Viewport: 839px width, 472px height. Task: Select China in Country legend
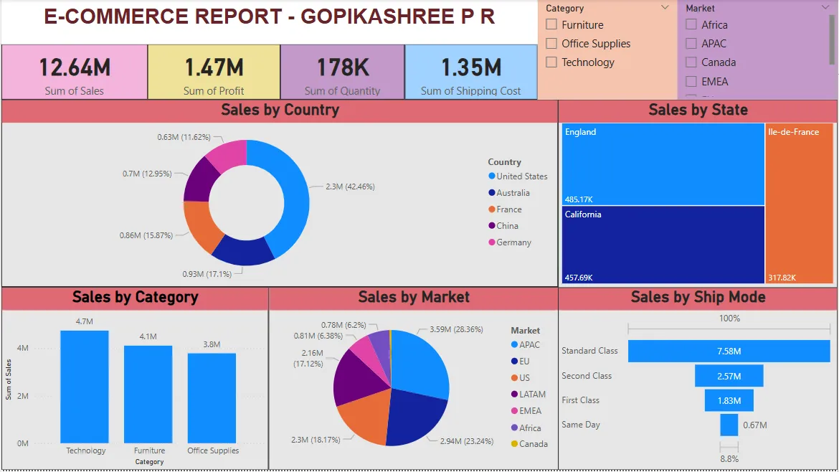(503, 226)
